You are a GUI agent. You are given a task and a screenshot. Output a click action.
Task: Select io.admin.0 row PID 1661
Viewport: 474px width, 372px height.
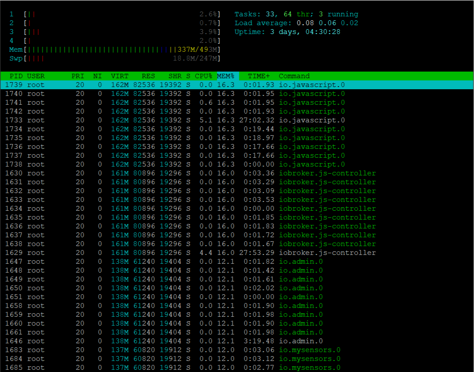pos(237,332)
